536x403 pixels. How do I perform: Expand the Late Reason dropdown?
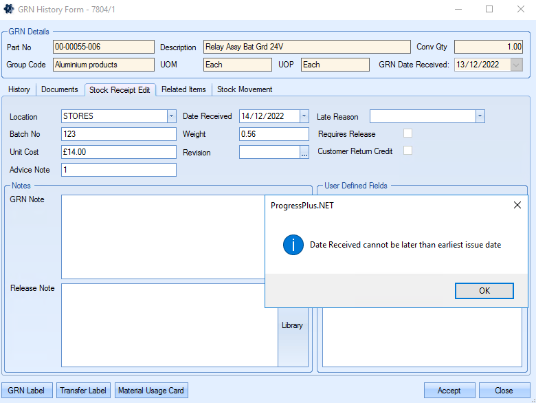tap(480, 116)
